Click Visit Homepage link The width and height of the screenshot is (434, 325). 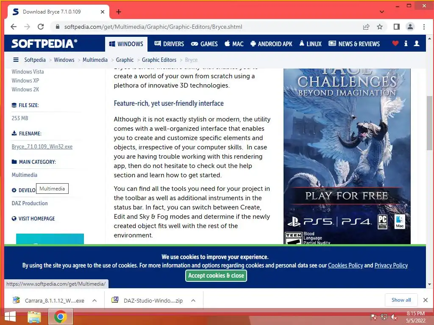click(36, 219)
